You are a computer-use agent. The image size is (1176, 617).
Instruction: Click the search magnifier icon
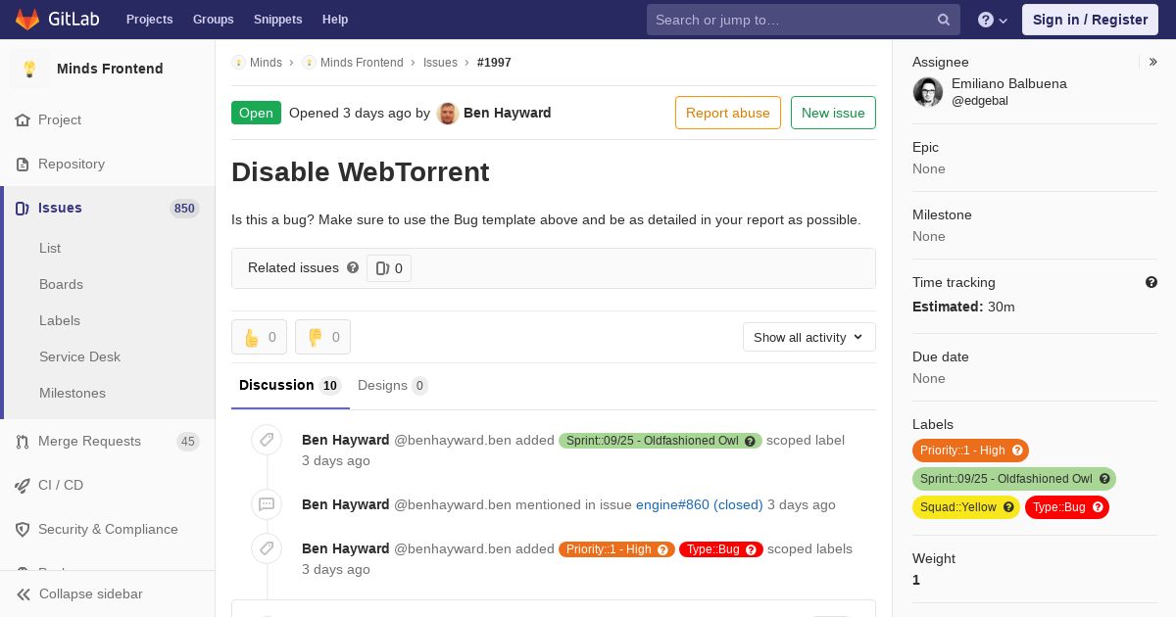(944, 20)
